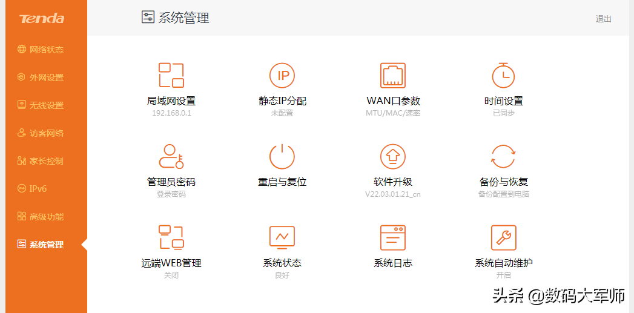Click the 登录密码 subtitle
634x313 pixels.
(171, 194)
